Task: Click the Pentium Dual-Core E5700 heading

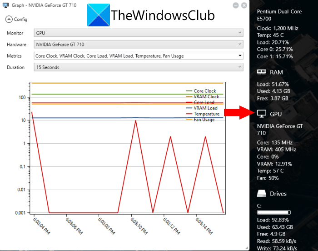Action: [x=279, y=15]
